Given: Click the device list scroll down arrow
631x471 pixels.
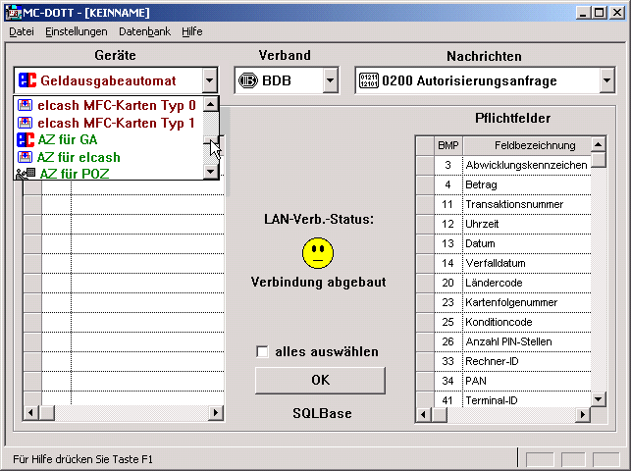Looking at the screenshot, I should click(x=211, y=172).
